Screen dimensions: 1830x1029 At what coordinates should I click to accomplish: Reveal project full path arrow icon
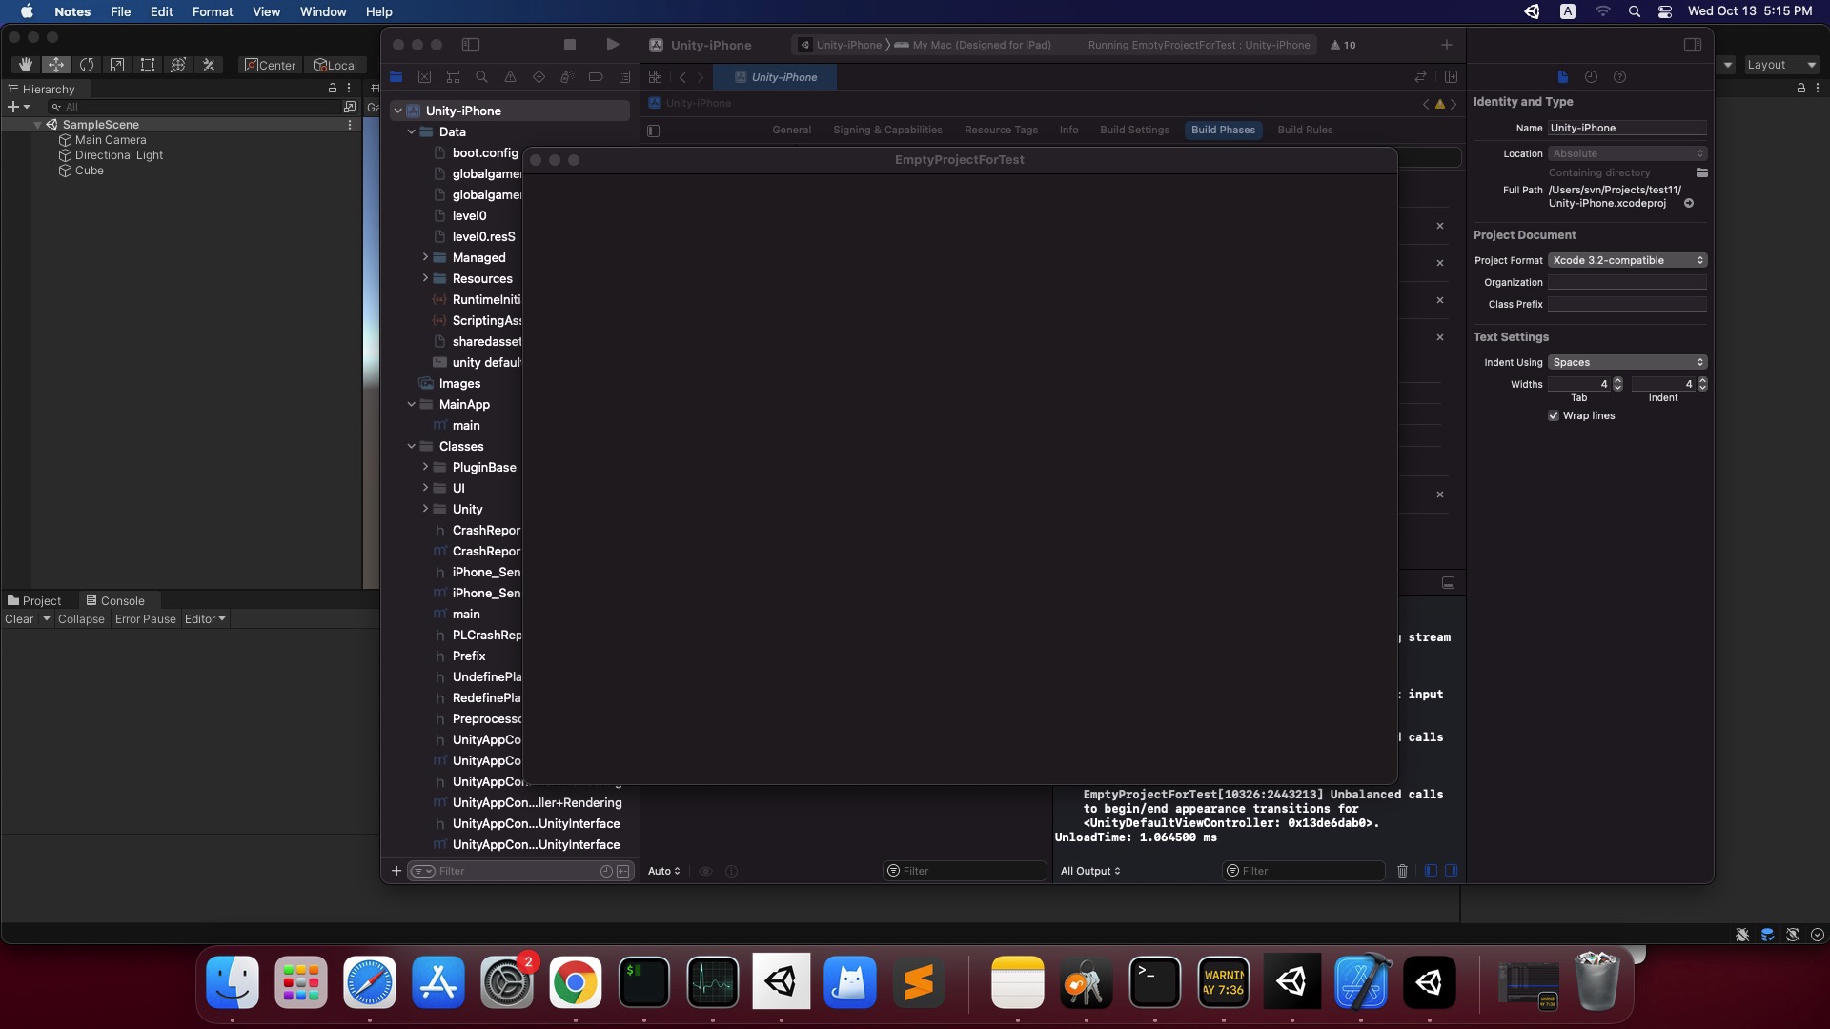pos(1689,203)
